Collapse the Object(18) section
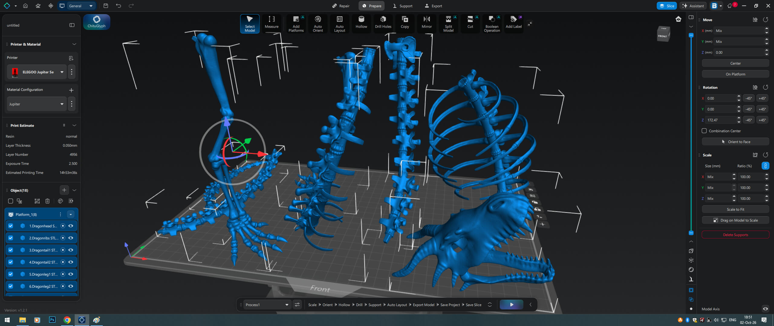The image size is (774, 326). tap(74, 190)
